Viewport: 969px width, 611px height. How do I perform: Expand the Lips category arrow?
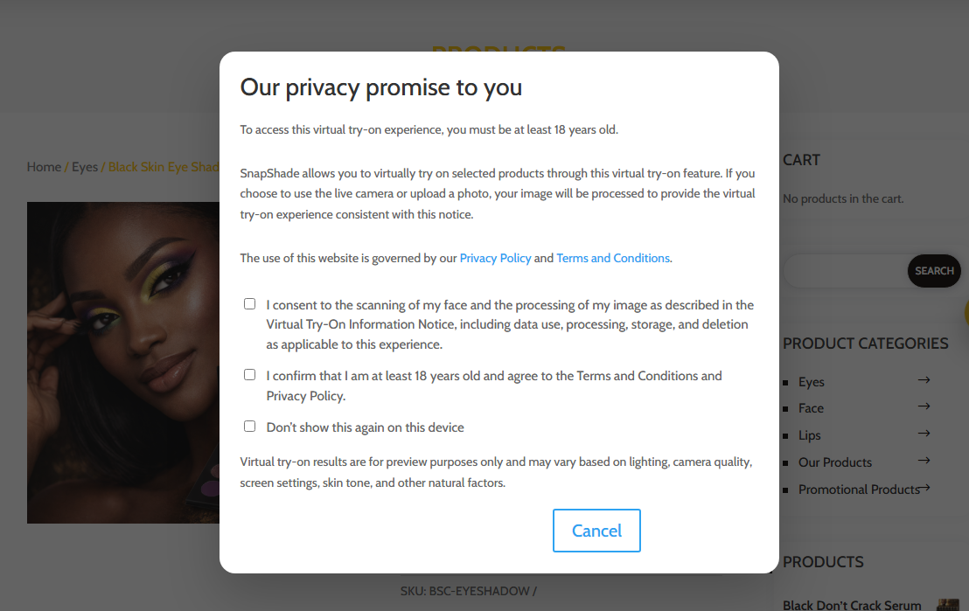924,434
